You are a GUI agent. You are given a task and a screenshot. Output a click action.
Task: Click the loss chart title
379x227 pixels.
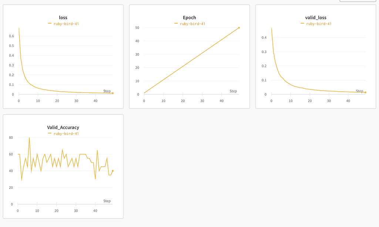click(63, 17)
